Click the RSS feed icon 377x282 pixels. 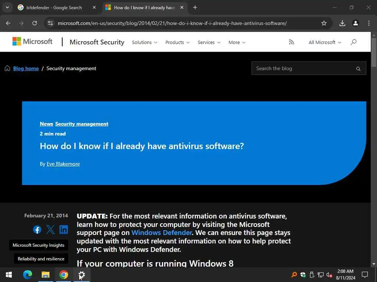pyautogui.click(x=292, y=42)
